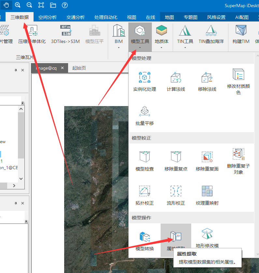The width and height of the screenshot is (259, 273).
Task: Open 修改材质颜色 tool
Action: click(x=238, y=81)
